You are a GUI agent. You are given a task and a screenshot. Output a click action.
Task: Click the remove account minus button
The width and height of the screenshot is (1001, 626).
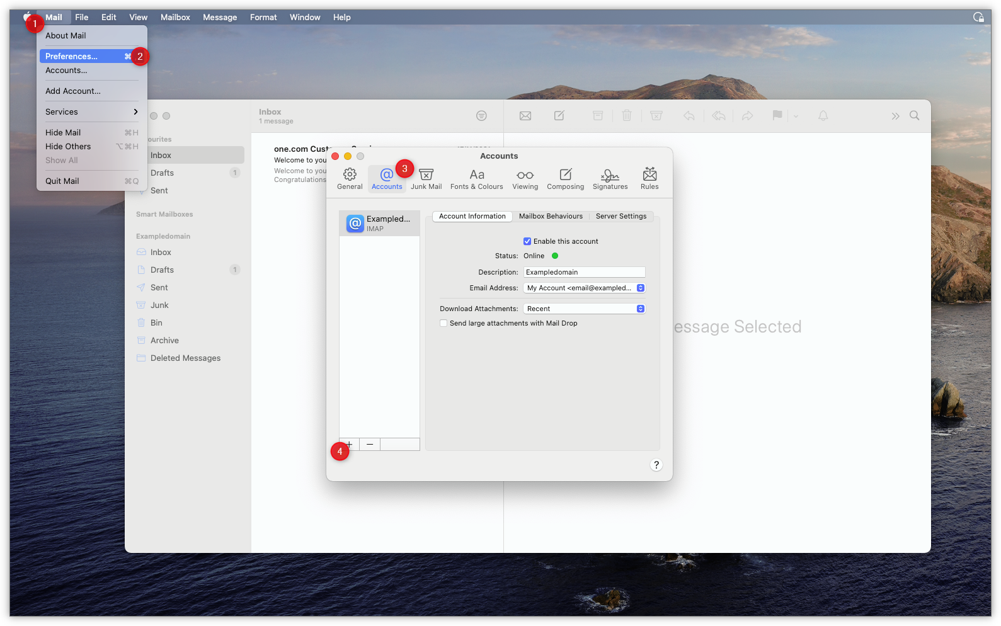tap(370, 445)
